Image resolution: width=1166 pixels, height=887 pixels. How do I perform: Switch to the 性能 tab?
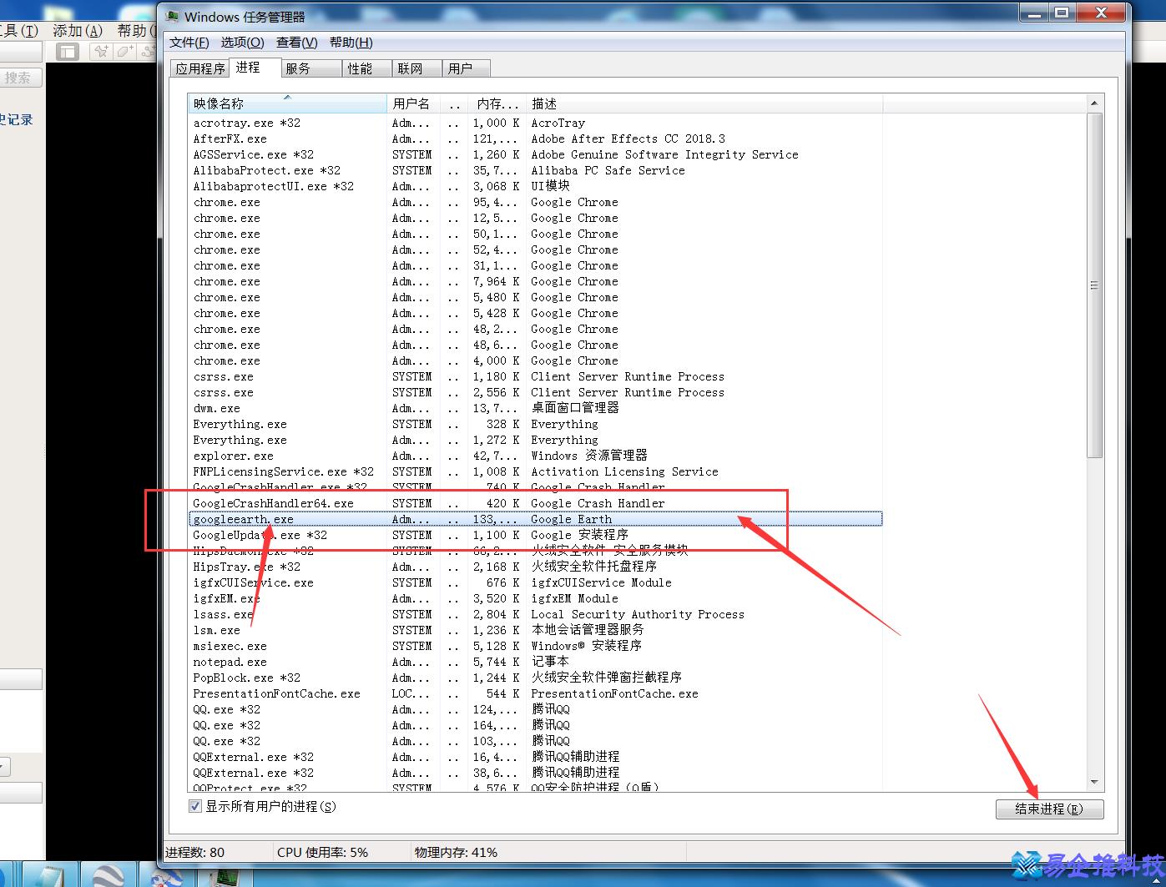pyautogui.click(x=360, y=68)
